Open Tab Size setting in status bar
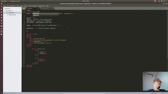The image size is (168, 94). [x=154, y=93]
